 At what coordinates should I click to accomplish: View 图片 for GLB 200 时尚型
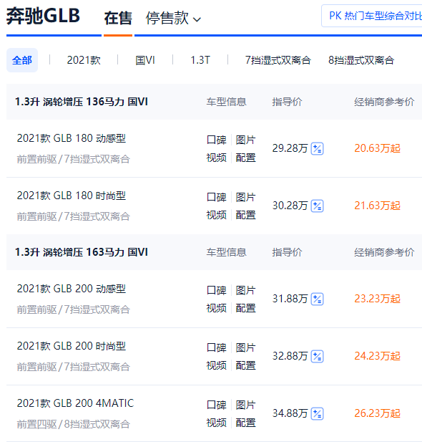(246, 347)
